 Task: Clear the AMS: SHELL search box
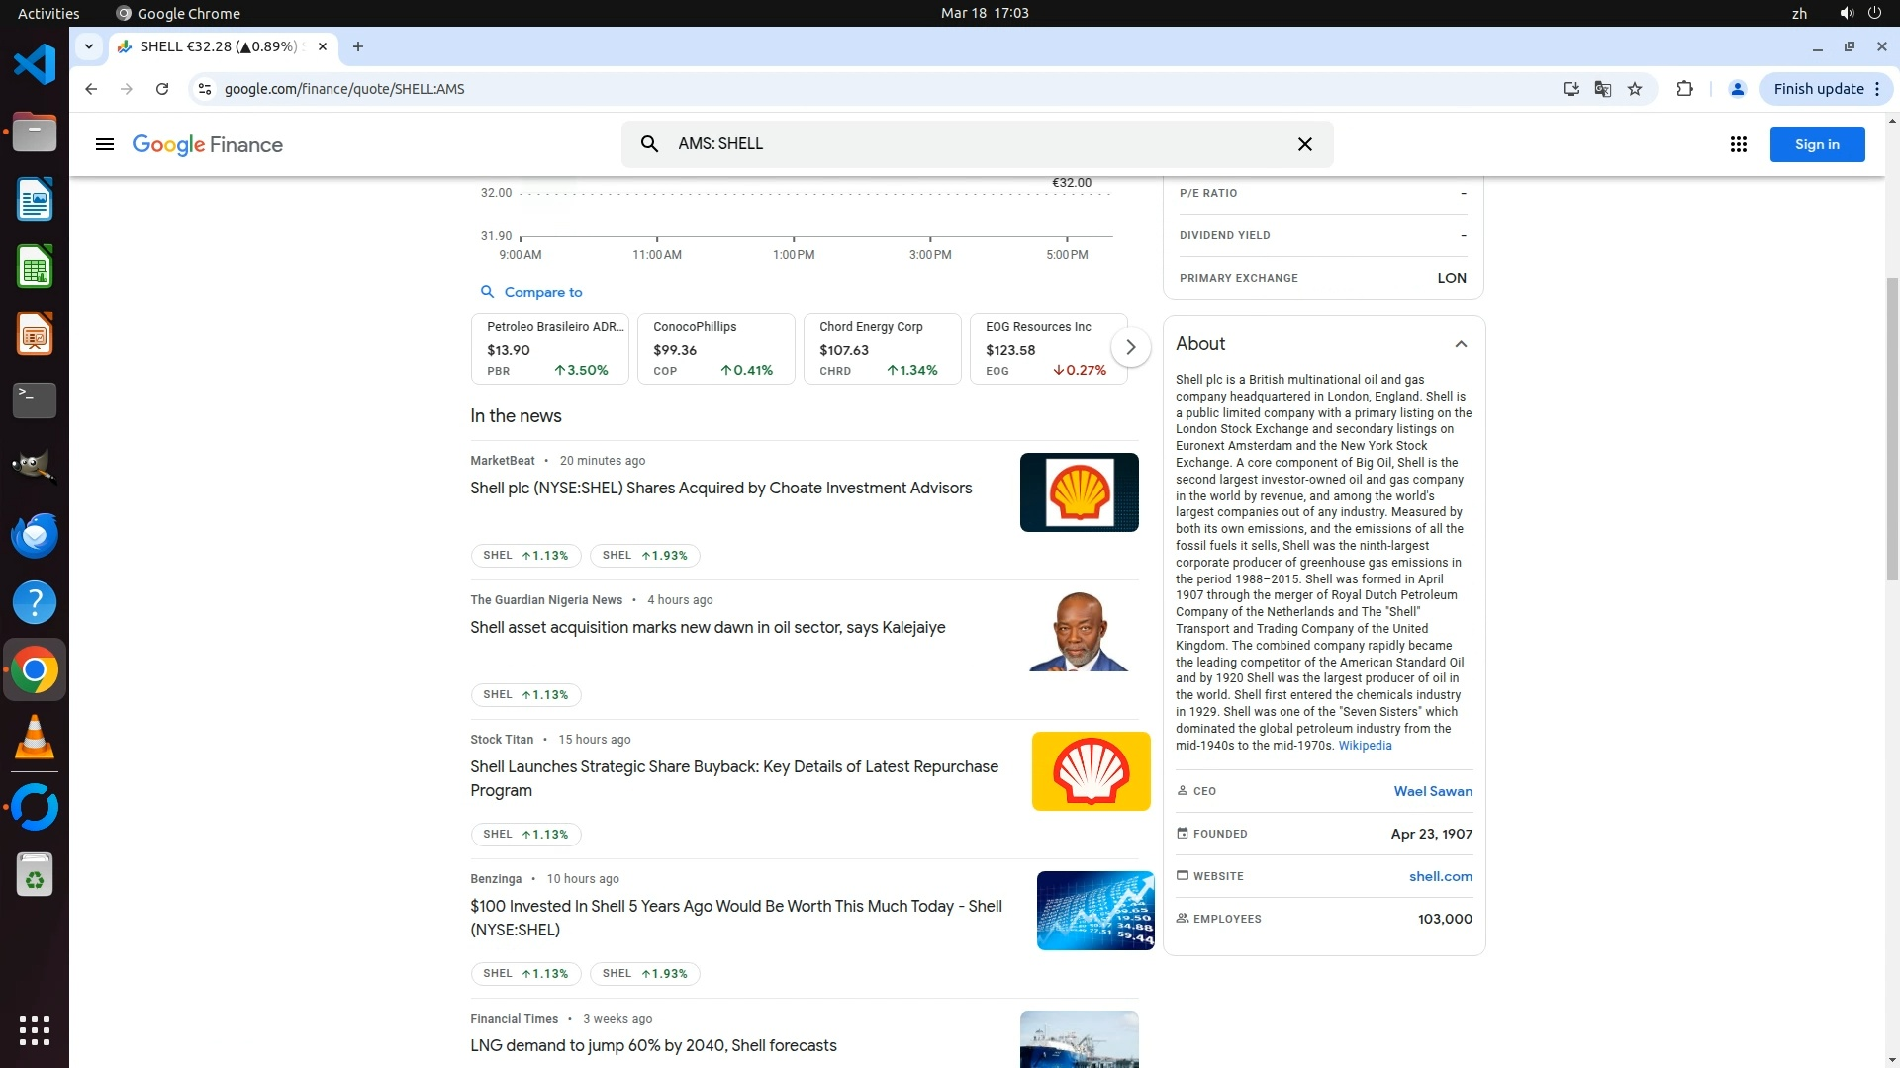[x=1304, y=144]
